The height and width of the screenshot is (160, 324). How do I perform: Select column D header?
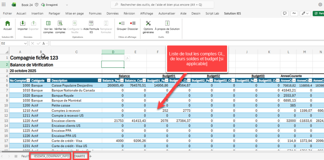coord(113,52)
